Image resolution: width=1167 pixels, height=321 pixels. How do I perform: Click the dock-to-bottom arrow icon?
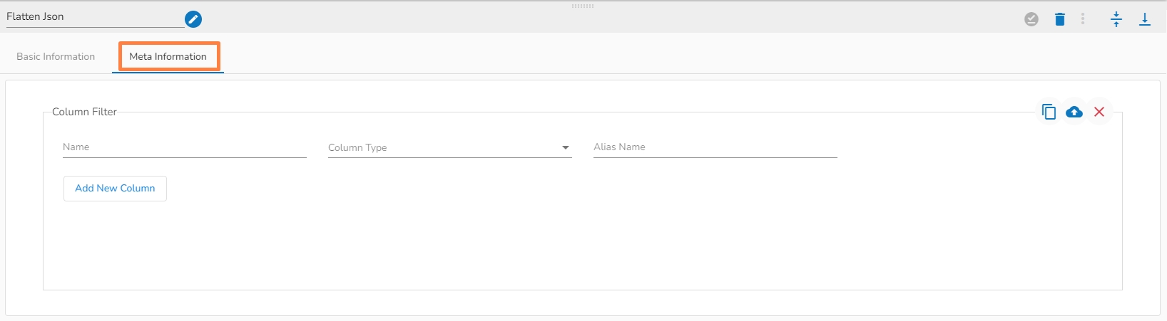coord(1145,19)
